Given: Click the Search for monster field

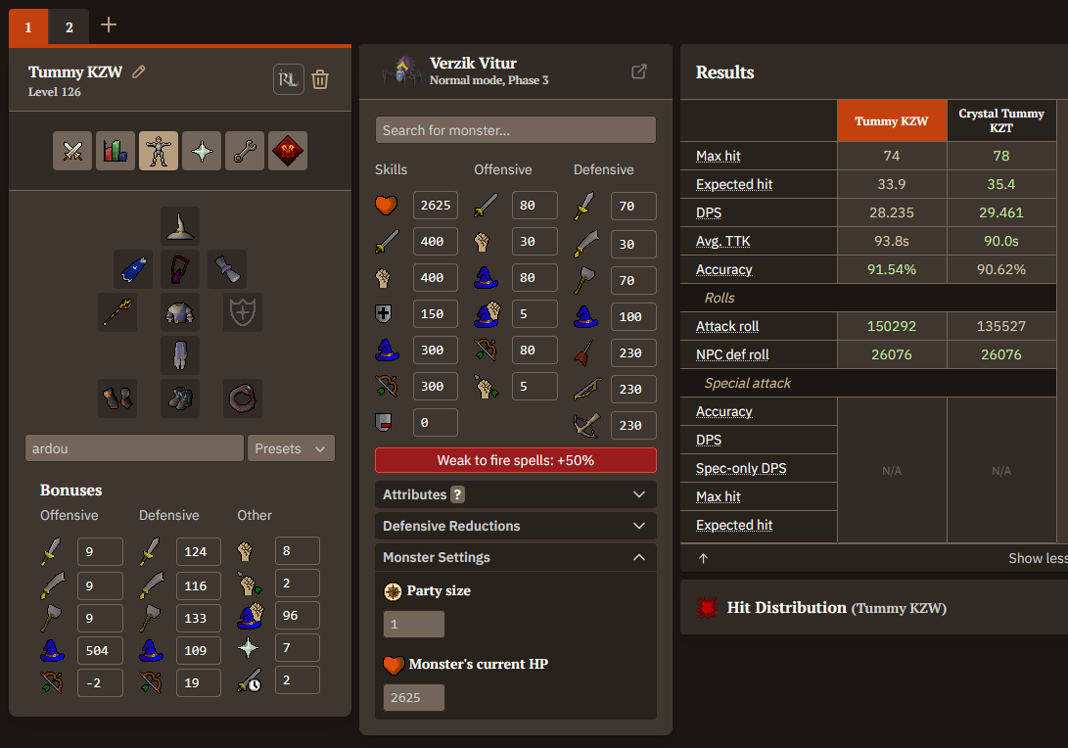Looking at the screenshot, I should pyautogui.click(x=516, y=130).
